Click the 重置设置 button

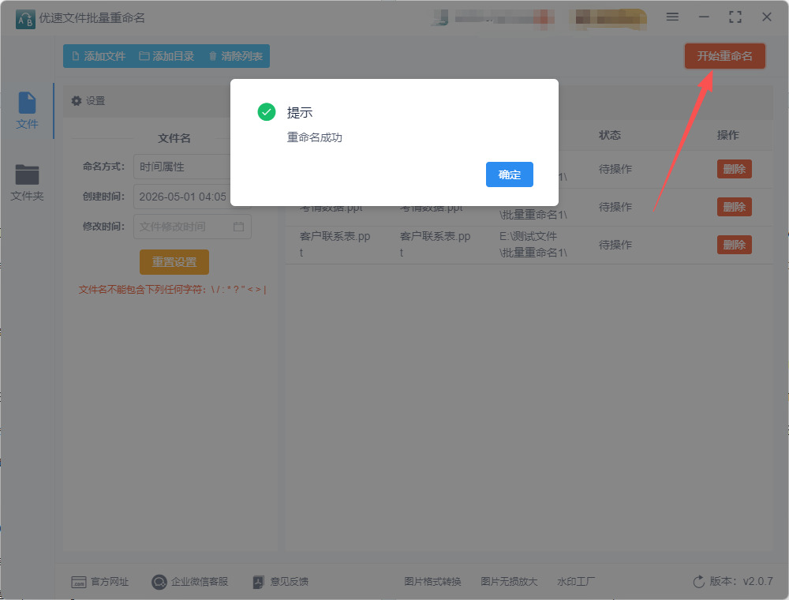point(174,262)
